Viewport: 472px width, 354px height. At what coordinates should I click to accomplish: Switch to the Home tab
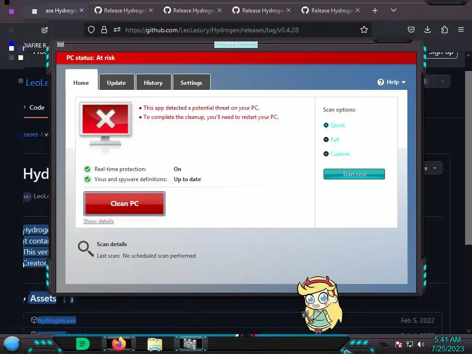pyautogui.click(x=81, y=83)
